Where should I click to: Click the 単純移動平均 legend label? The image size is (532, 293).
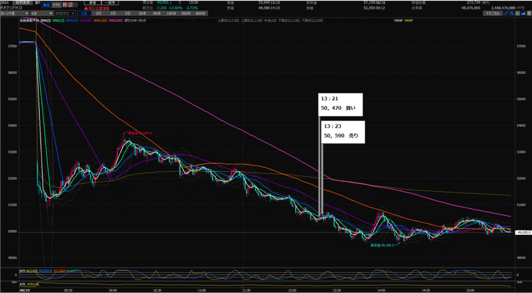28,21
